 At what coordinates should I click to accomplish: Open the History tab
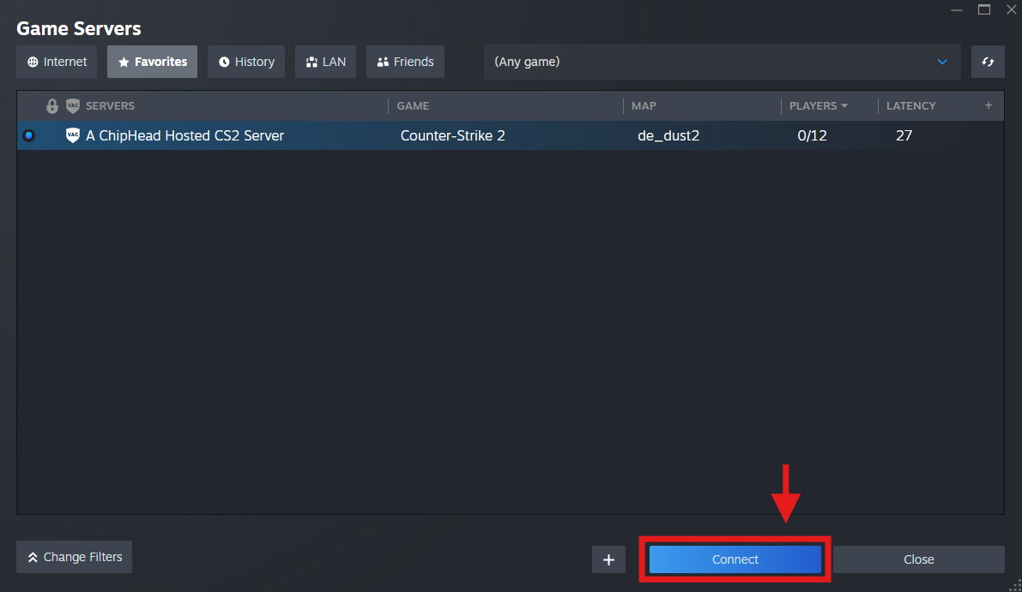(245, 62)
